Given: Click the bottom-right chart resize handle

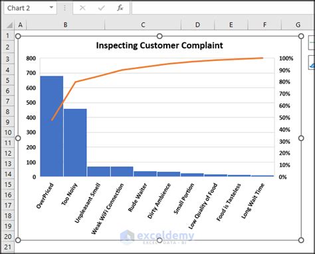Looking at the screenshot, I should click(x=301, y=240).
